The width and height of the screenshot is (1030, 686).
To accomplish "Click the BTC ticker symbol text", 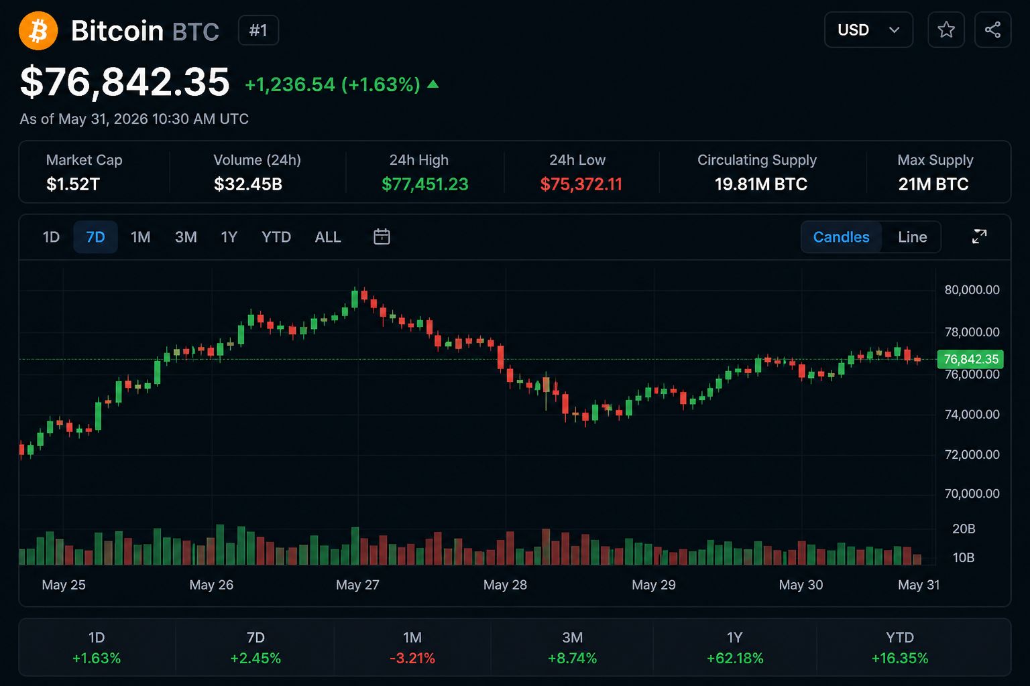I will [196, 32].
